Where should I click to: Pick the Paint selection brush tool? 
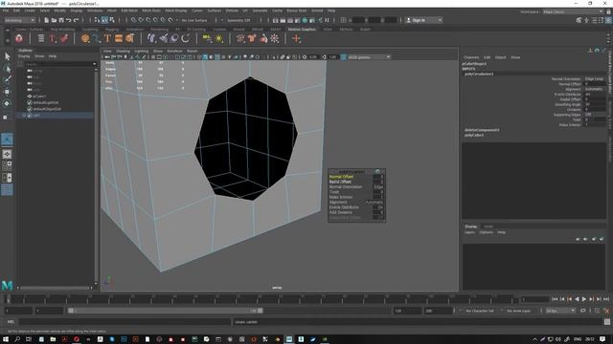(7, 80)
